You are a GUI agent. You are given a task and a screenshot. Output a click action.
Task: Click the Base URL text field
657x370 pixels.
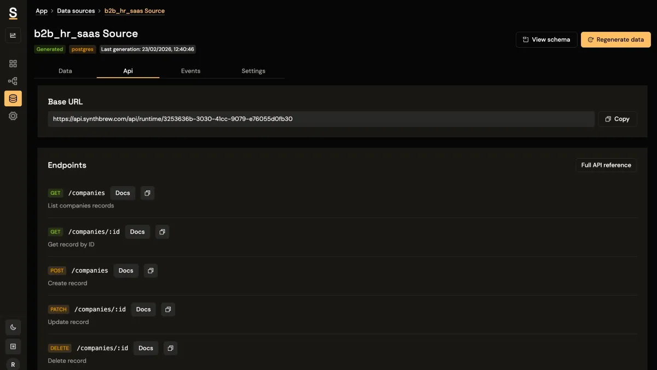pos(321,119)
